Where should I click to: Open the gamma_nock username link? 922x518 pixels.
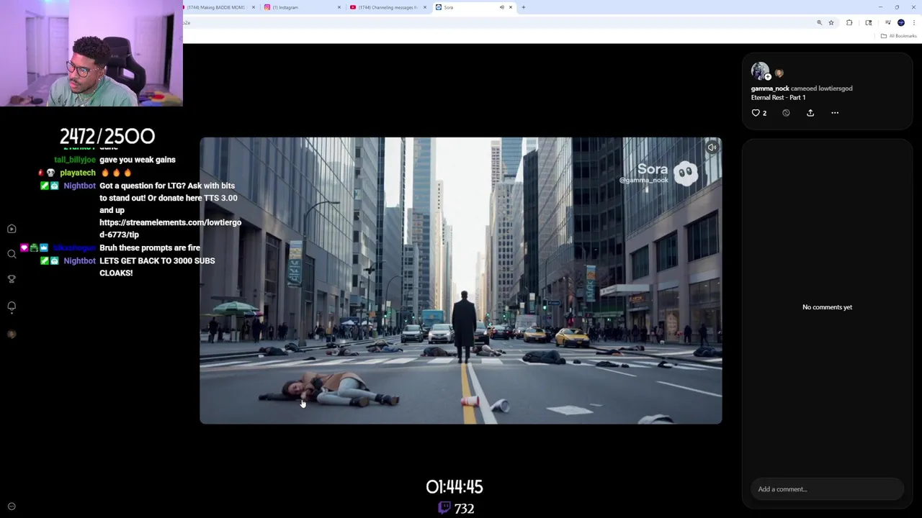point(770,88)
